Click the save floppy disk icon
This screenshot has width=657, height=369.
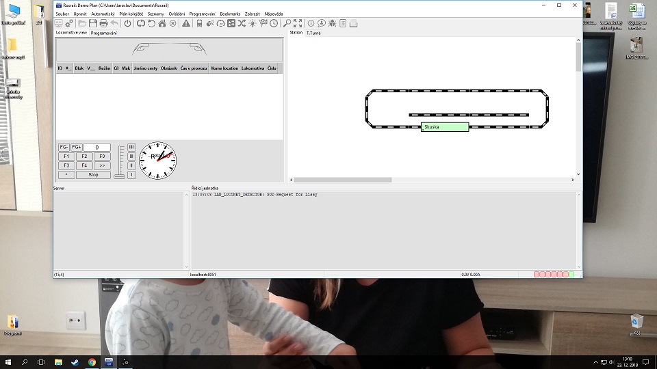92,23
